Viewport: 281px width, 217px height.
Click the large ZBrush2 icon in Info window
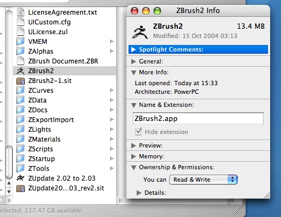140,32
